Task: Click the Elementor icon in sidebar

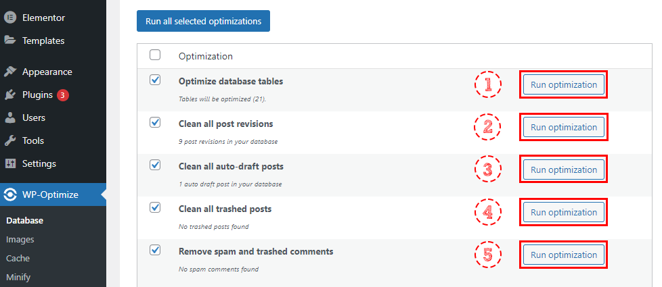Action: [x=9, y=18]
